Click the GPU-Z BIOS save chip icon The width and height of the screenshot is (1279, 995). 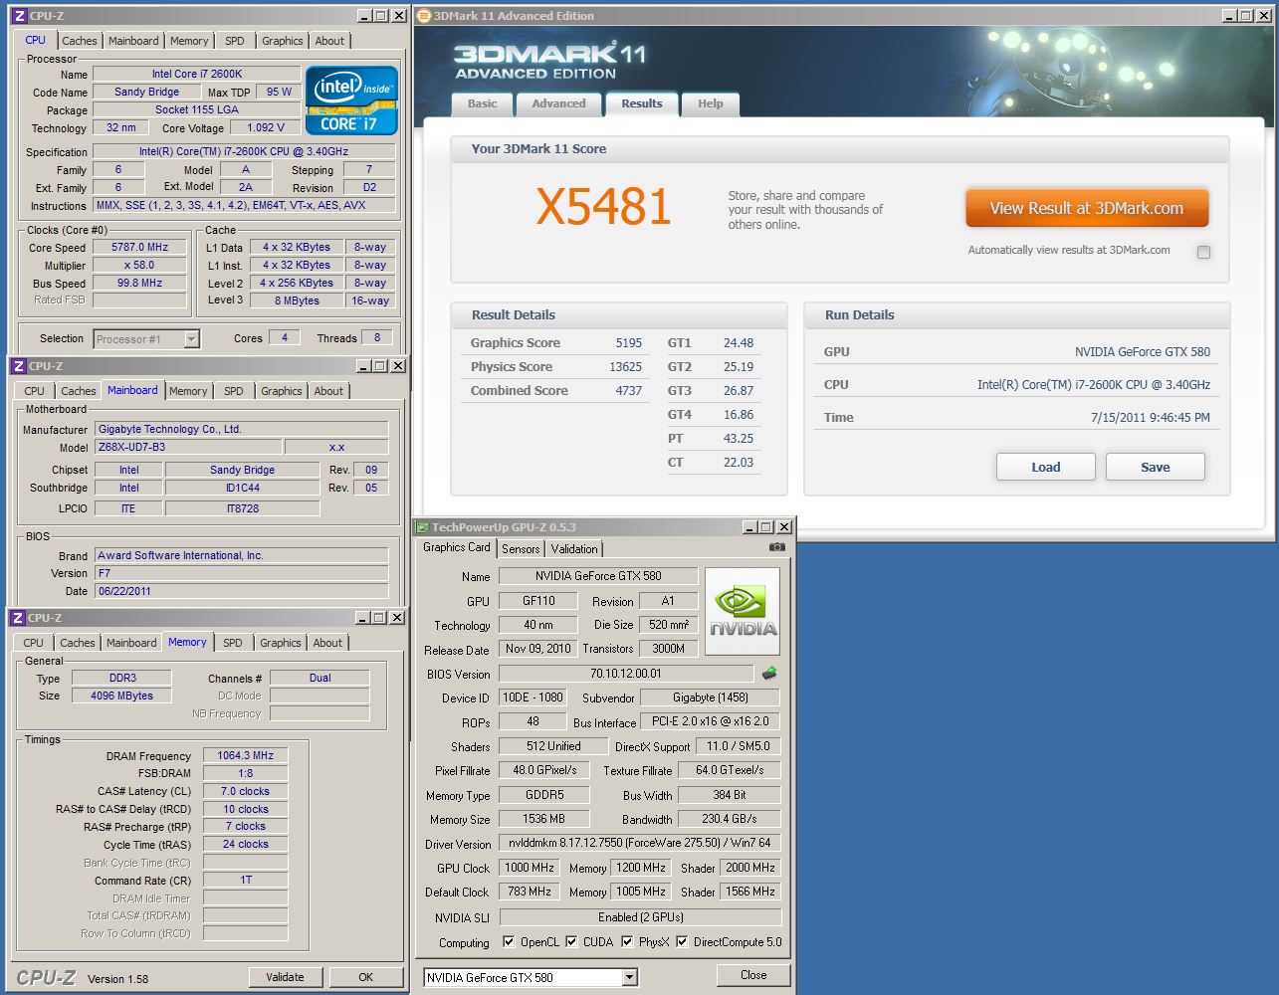pos(769,674)
